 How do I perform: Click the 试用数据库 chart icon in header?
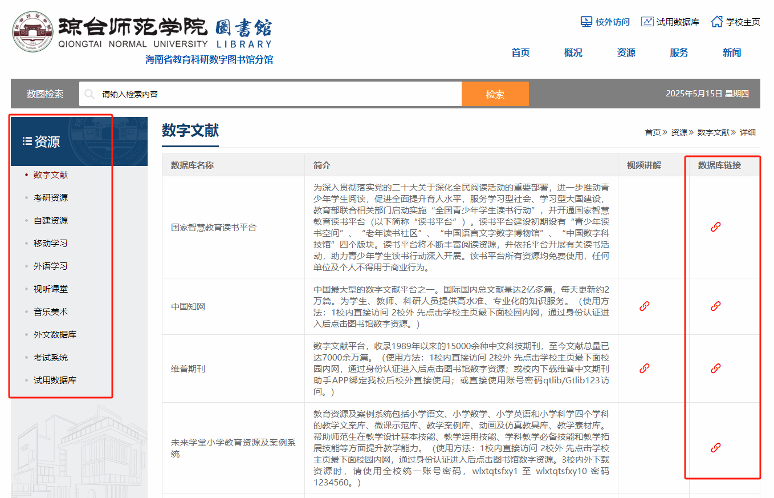tap(647, 22)
